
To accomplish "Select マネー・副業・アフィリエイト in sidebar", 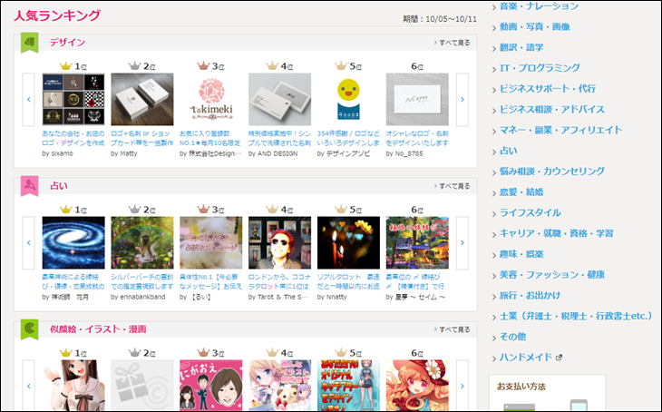I will pos(561,130).
